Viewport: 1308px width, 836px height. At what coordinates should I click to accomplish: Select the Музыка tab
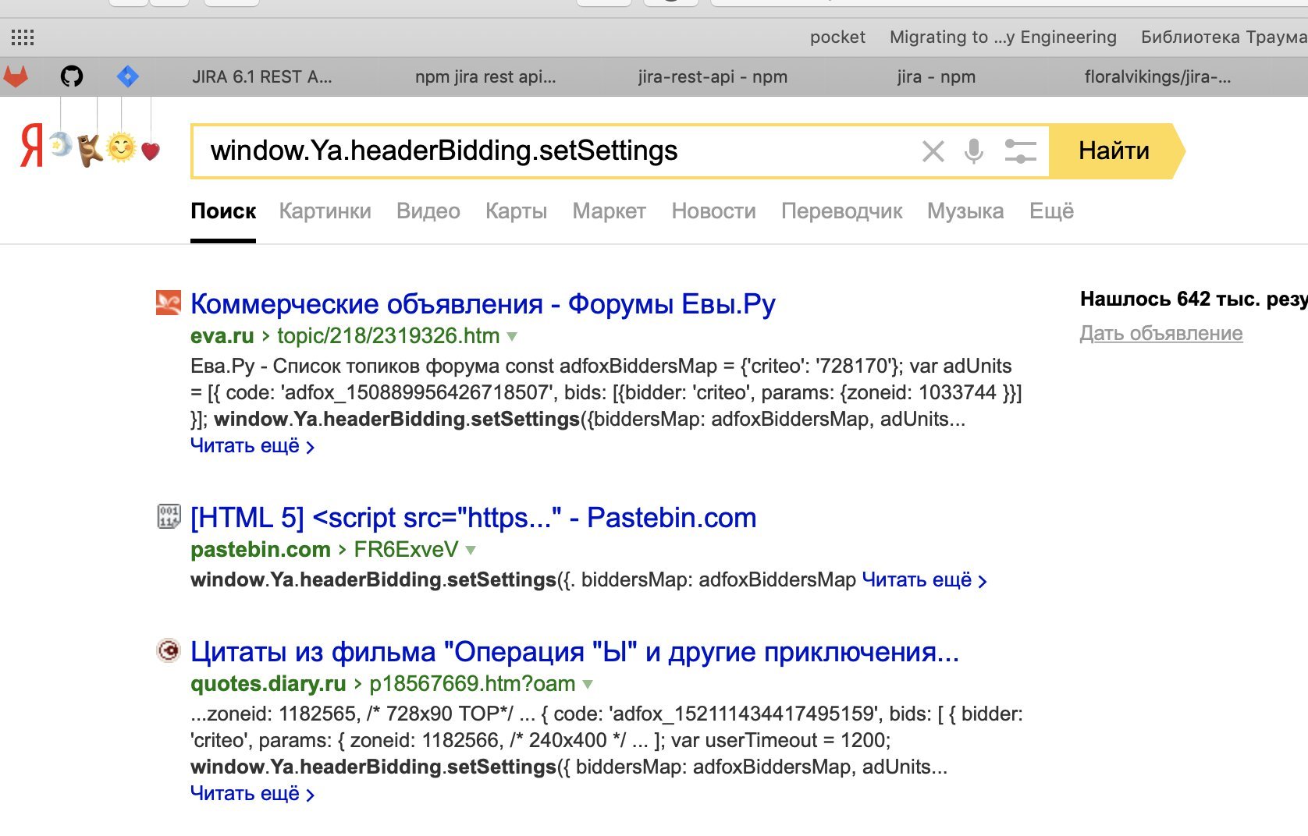pos(965,211)
